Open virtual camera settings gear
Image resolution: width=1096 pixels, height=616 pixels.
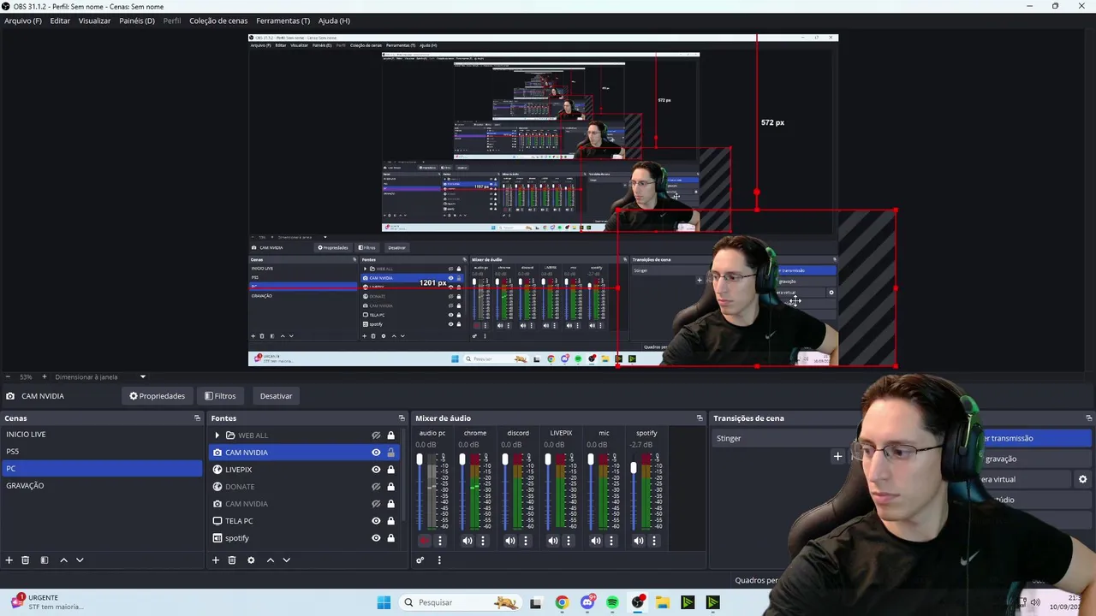click(x=1082, y=480)
